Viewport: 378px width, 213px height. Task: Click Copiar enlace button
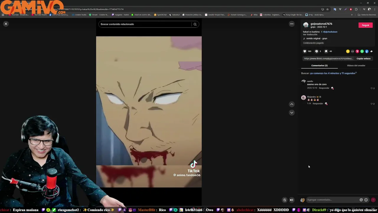tap(364, 59)
